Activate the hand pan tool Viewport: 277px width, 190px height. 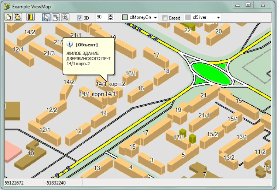click(55, 17)
